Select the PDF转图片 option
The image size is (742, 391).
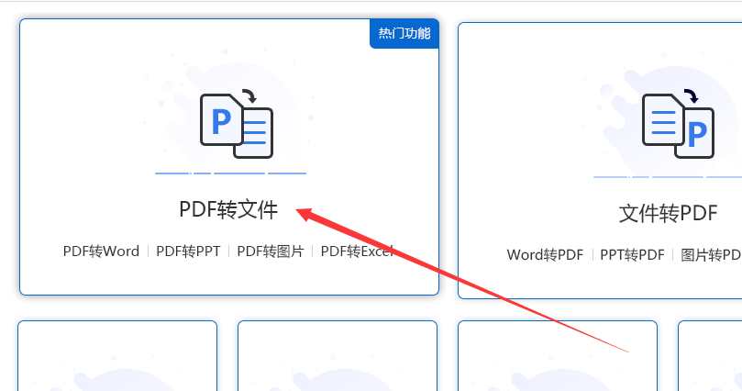pos(271,251)
